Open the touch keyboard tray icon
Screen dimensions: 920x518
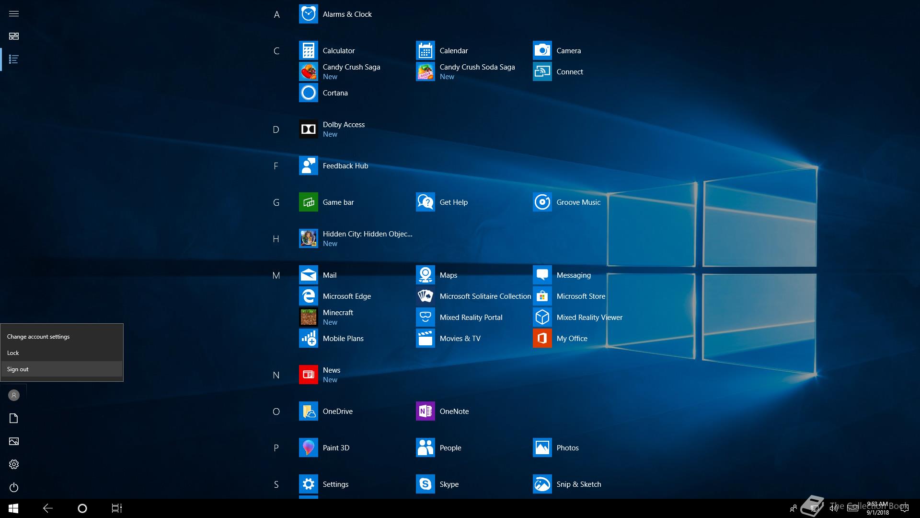click(853, 508)
